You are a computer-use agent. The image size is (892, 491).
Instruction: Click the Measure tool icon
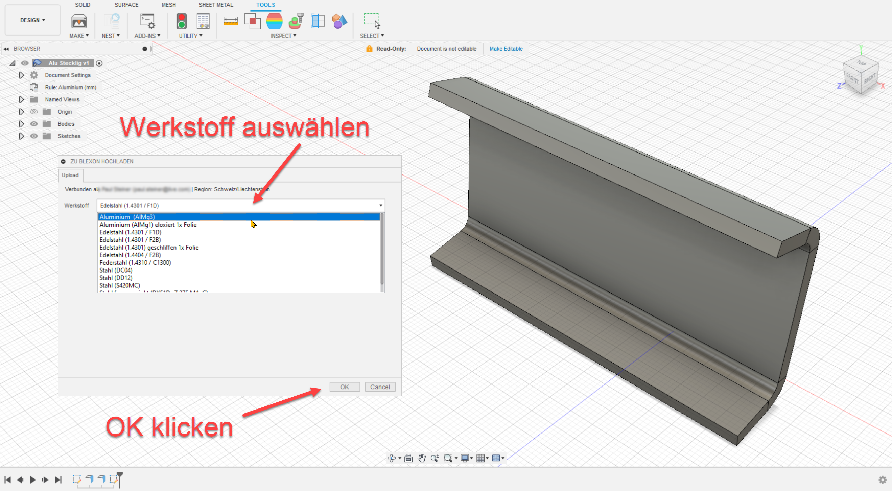click(230, 21)
